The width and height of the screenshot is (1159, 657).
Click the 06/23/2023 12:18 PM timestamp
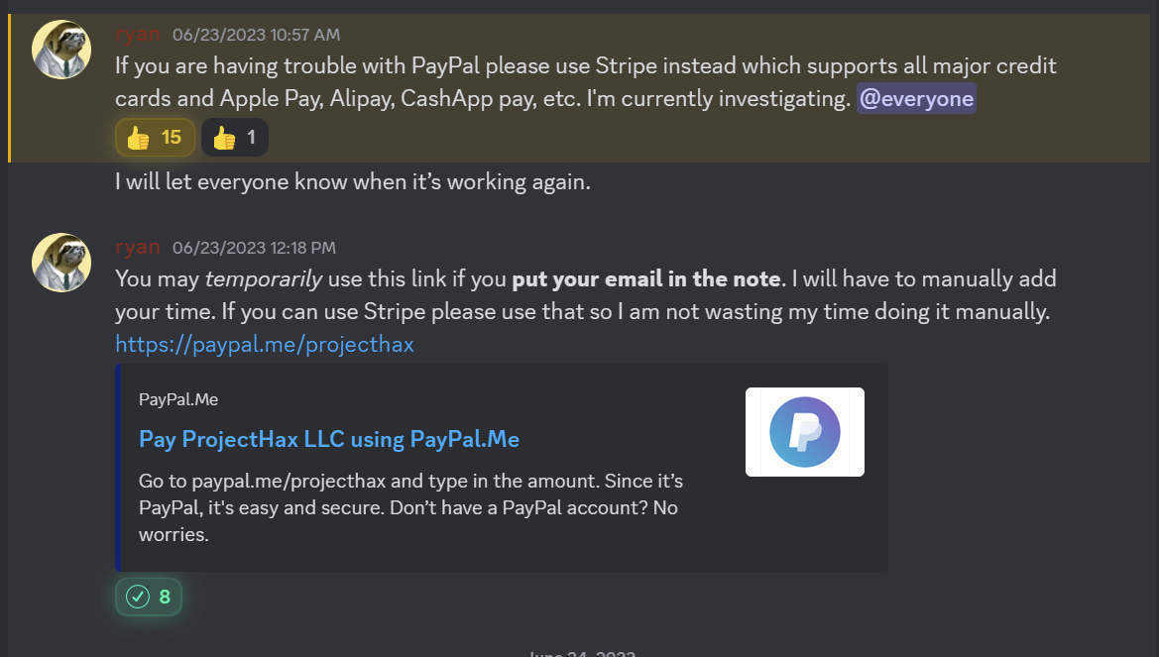[x=254, y=248]
